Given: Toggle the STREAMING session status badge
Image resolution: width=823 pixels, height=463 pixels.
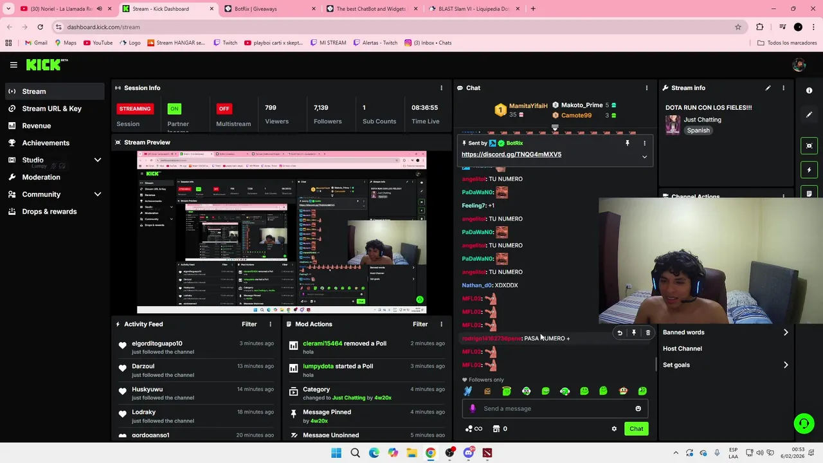Looking at the screenshot, I should click(x=135, y=109).
